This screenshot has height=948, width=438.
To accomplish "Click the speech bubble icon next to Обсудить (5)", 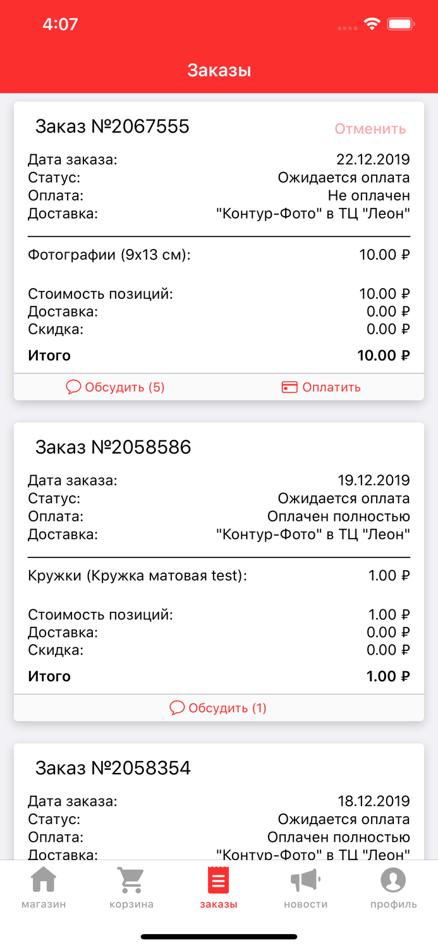I will (x=73, y=387).
